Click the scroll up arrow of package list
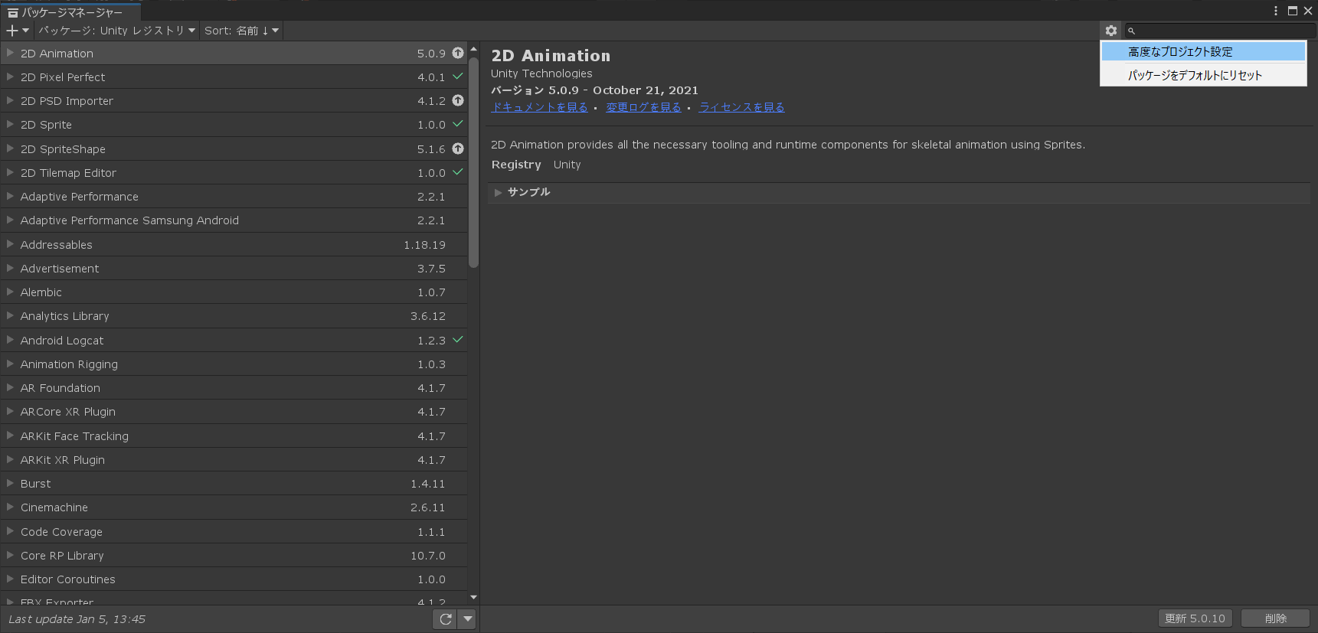Image resolution: width=1318 pixels, height=633 pixels. tap(473, 49)
